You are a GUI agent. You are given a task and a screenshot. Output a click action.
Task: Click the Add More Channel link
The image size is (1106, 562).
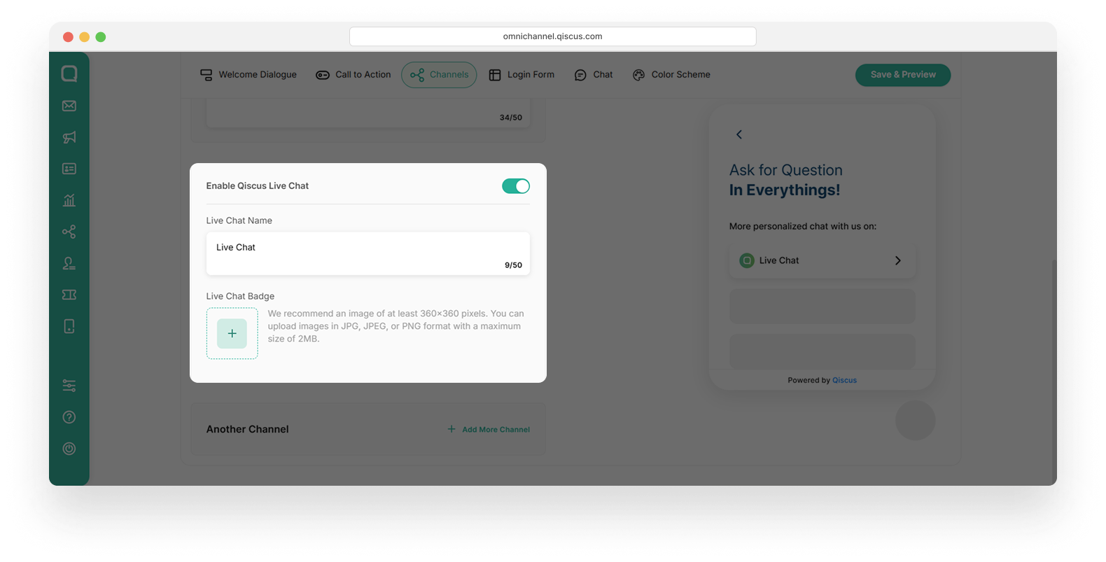(489, 430)
